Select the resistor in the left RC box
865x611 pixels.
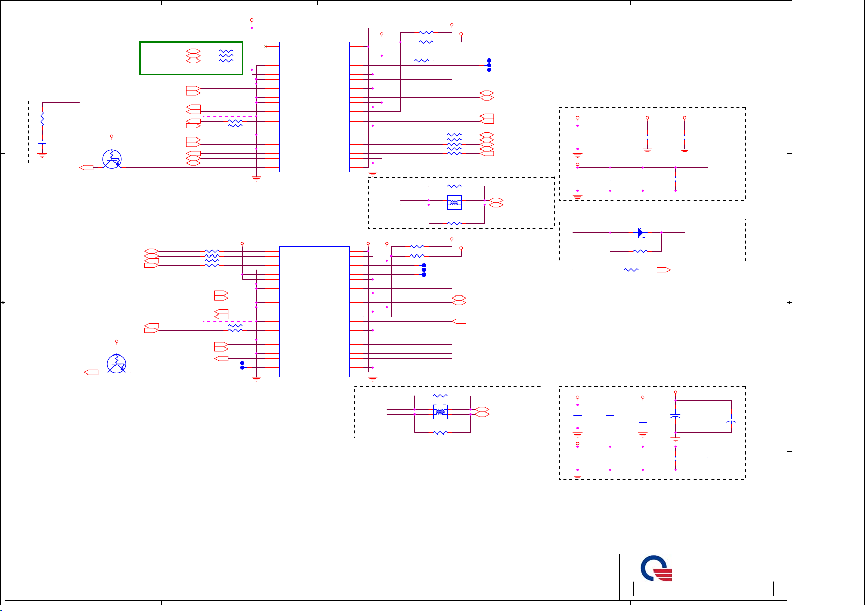click(x=42, y=119)
